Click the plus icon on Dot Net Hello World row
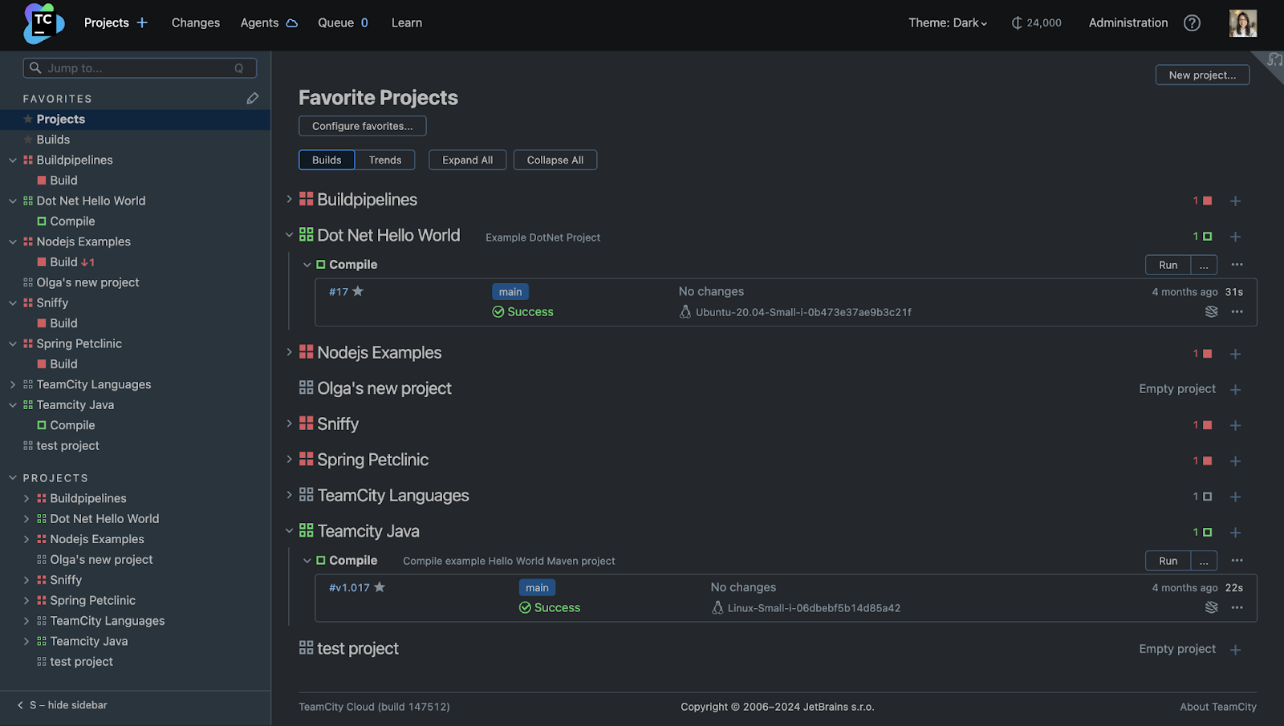This screenshot has width=1284, height=726. [1236, 237]
